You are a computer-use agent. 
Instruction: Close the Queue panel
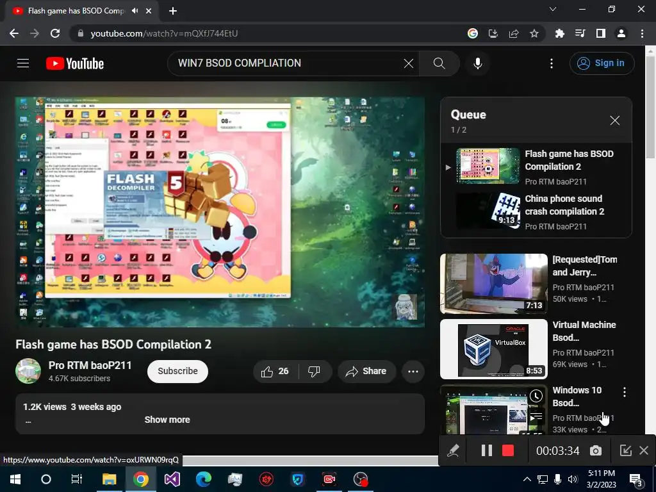(614, 120)
